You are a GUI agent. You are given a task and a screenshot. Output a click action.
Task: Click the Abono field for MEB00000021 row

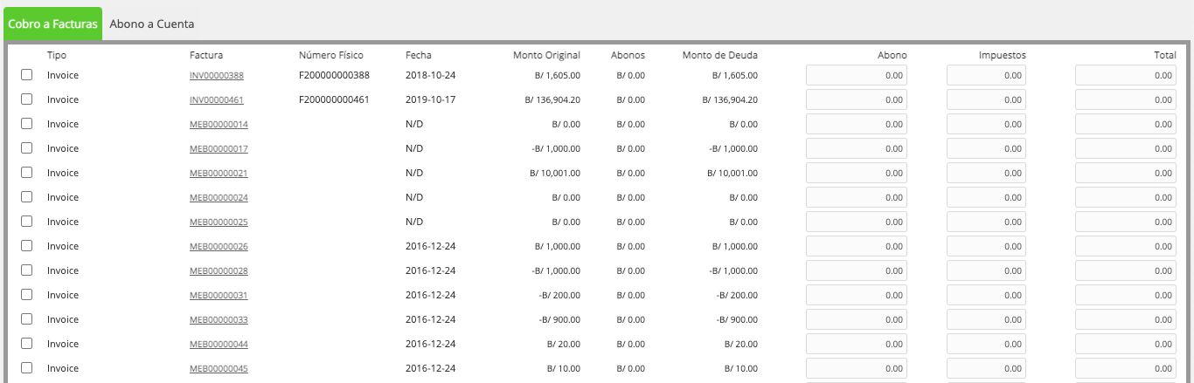coord(857,174)
